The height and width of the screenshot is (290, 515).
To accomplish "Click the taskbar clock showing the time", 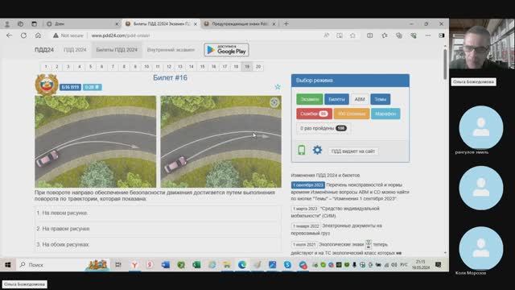I will [x=421, y=265].
